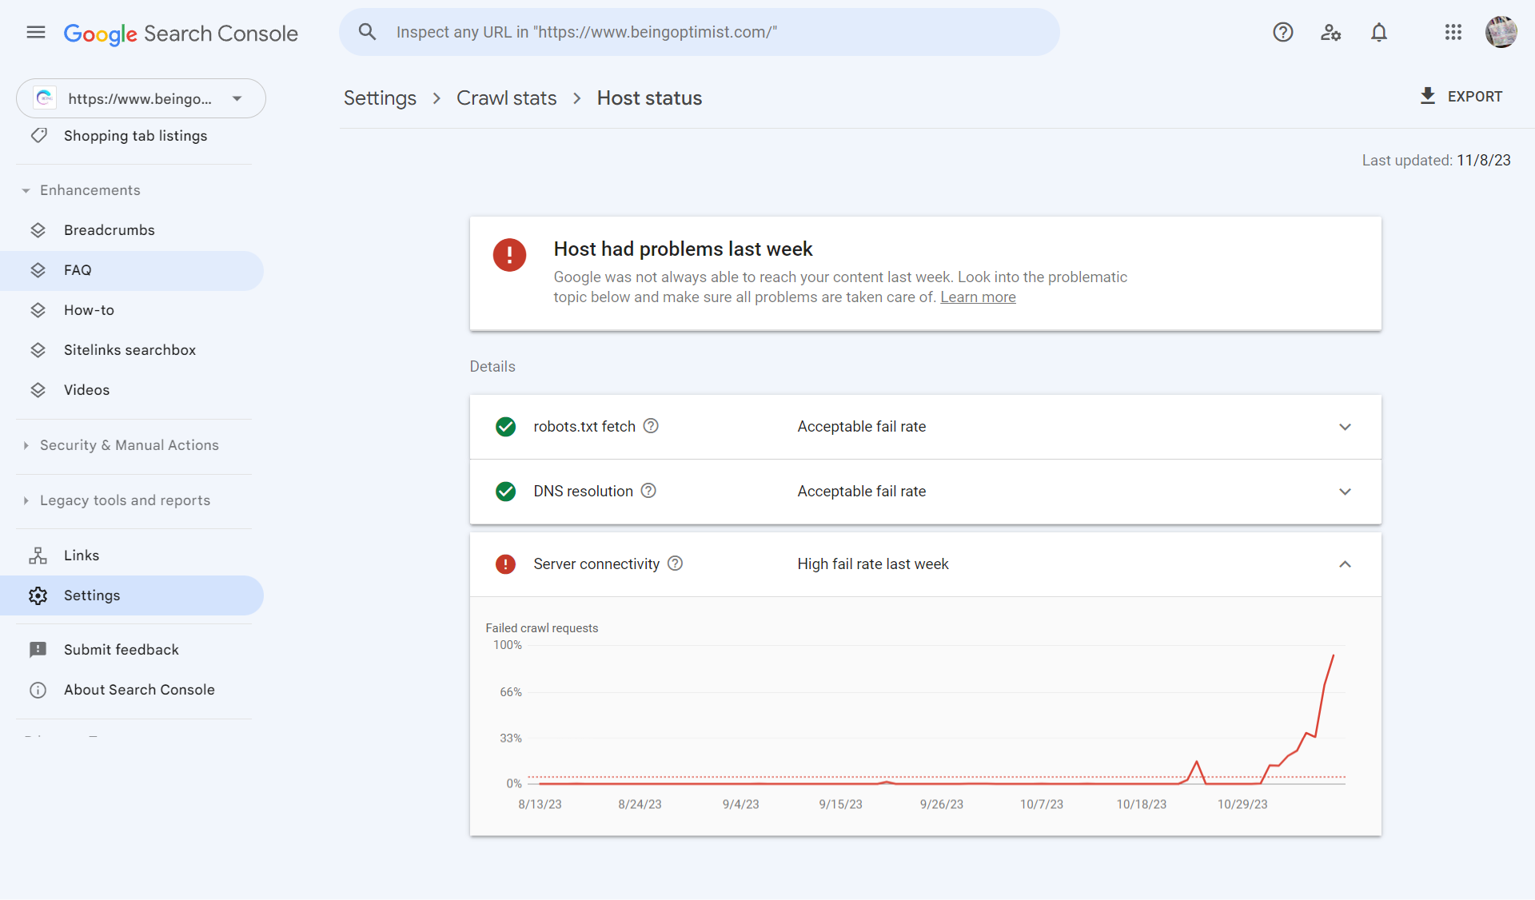Screen dimensions: 1535x900
Task: Click the About Search Console info icon
Action: point(38,690)
